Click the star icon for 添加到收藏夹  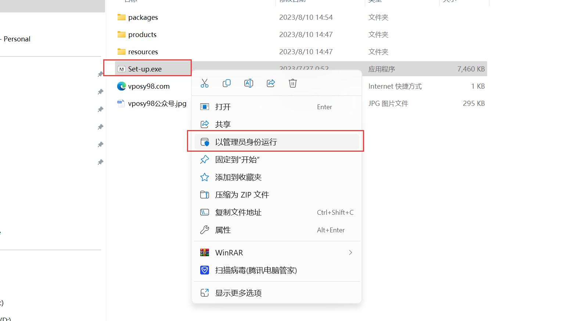pyautogui.click(x=205, y=177)
